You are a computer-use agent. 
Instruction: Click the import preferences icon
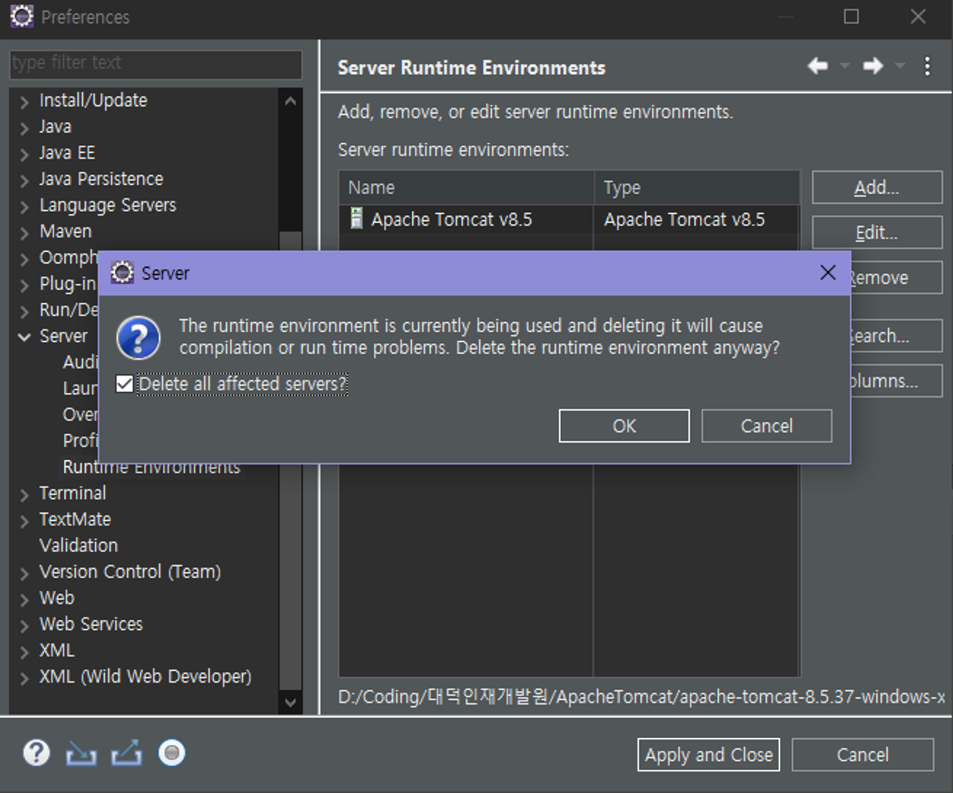coord(81,754)
